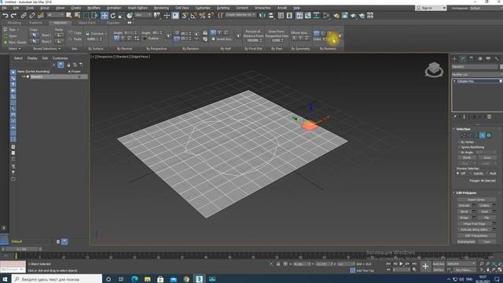Open the Modifier List dropdown
Viewport: 503px width, 283px height.
point(477,75)
